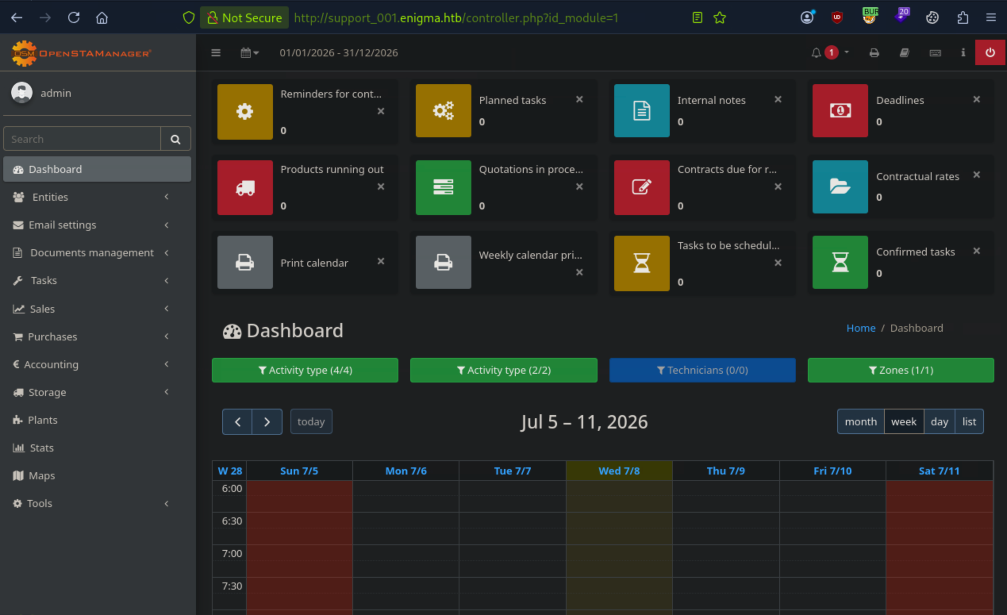The height and width of the screenshot is (615, 1007).
Task: Click the search magnifier button
Action: (175, 139)
